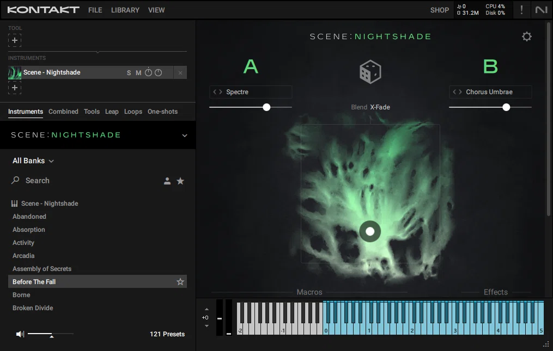Add a tool with the plus slot

(x=15, y=40)
